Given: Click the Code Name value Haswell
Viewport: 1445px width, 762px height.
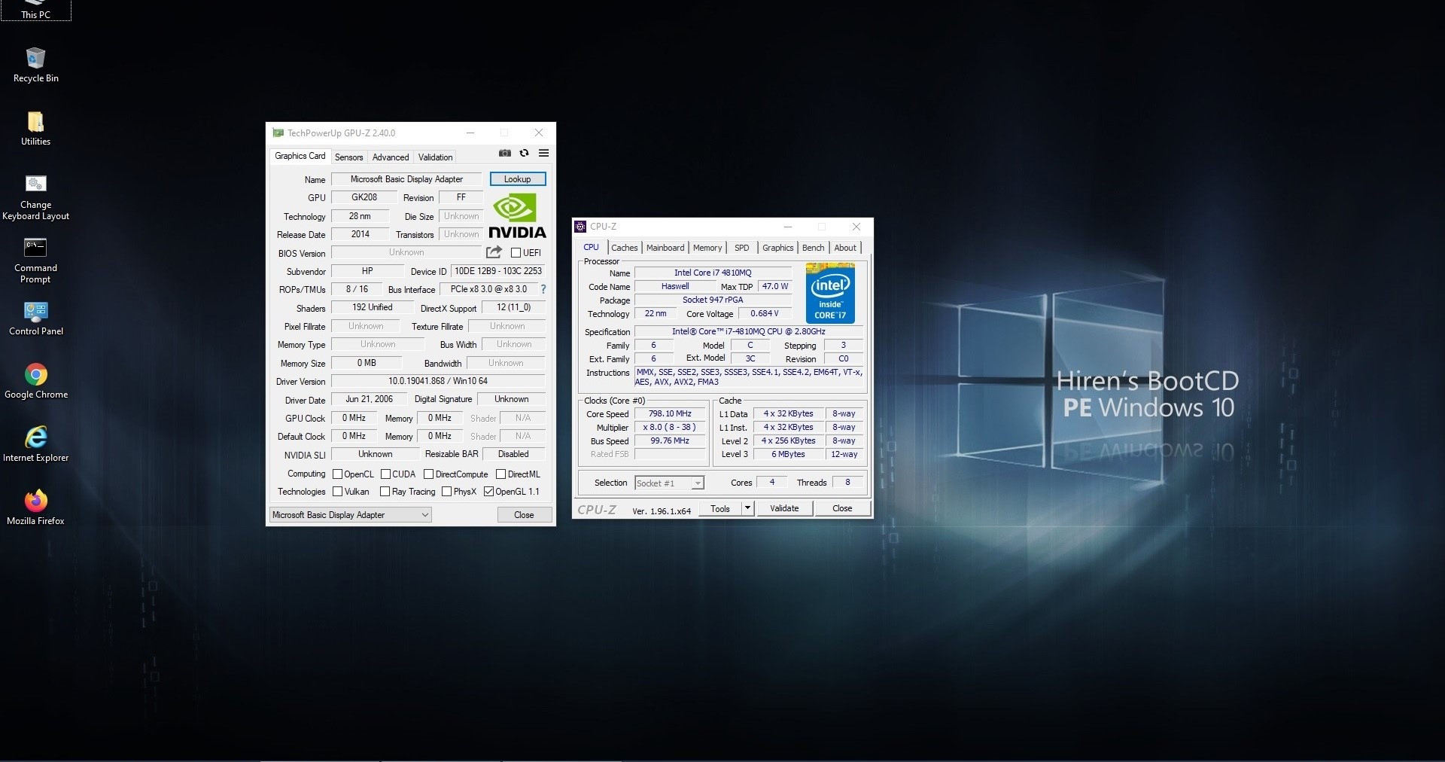Looking at the screenshot, I should click(x=675, y=287).
